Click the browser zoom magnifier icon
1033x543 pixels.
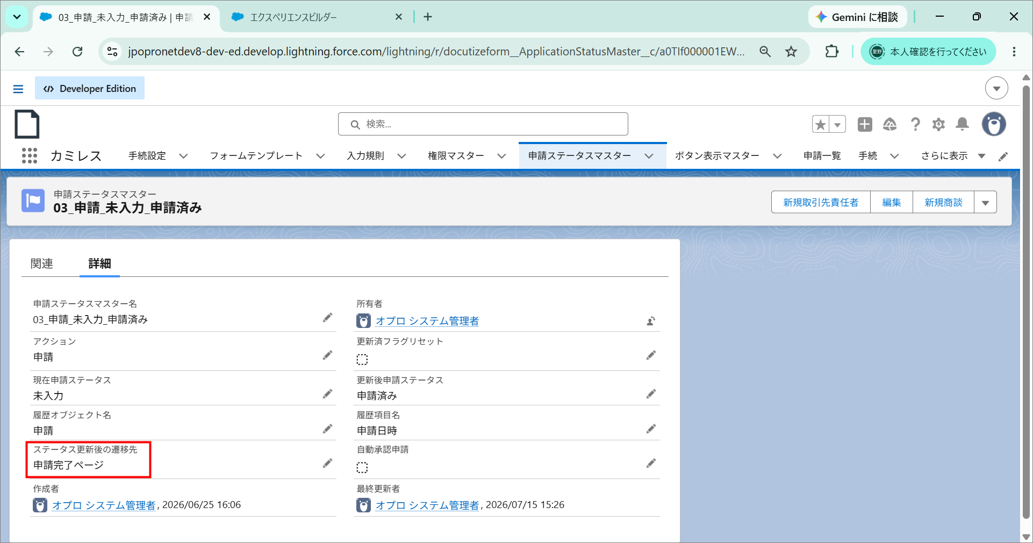(765, 52)
